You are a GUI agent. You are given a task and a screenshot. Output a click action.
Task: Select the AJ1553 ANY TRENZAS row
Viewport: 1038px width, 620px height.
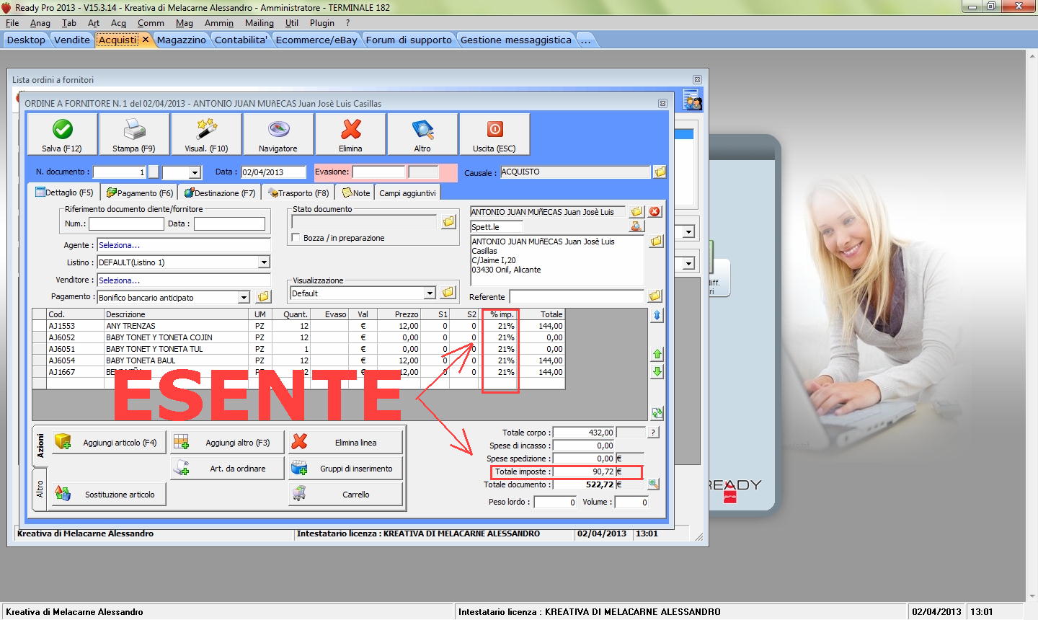(x=298, y=326)
